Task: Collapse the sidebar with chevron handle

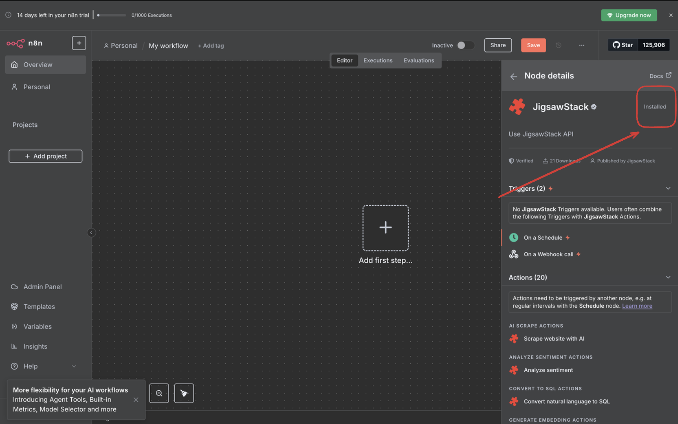Action: point(91,233)
